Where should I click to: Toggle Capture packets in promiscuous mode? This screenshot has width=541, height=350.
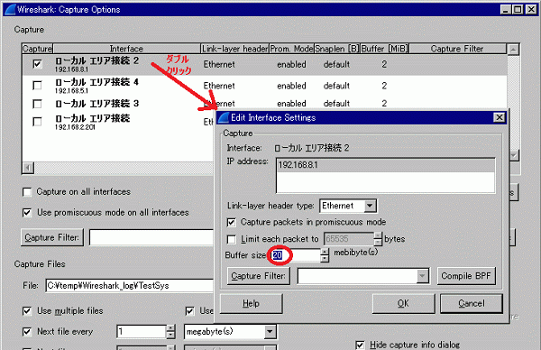231,222
